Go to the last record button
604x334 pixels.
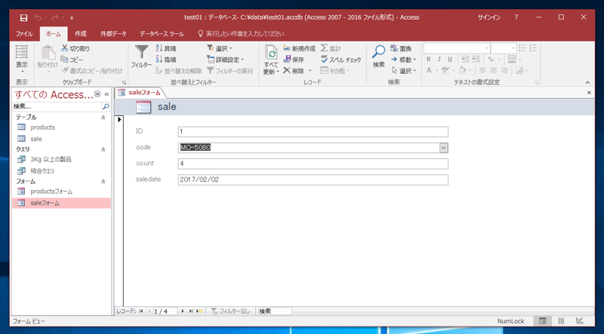coord(191,311)
